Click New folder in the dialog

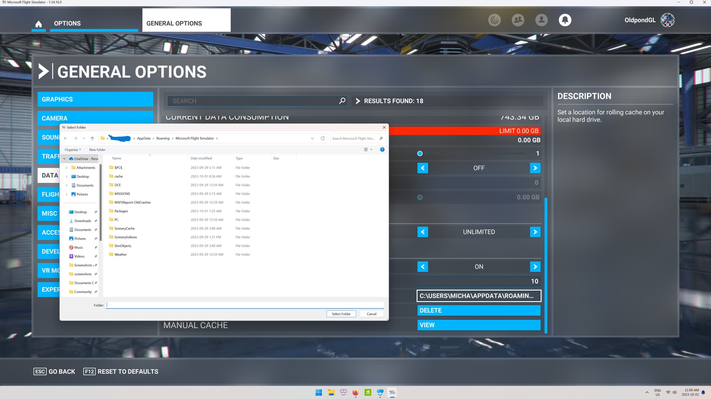(x=97, y=150)
